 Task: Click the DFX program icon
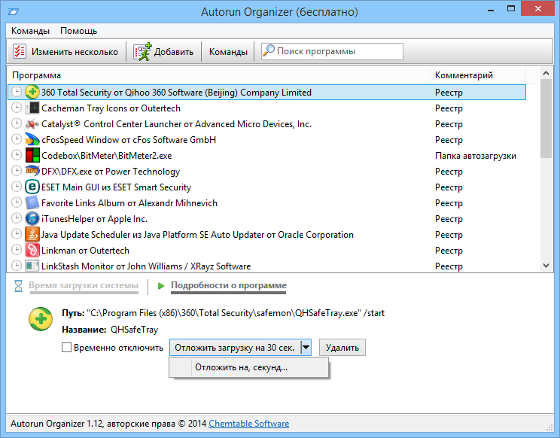coord(32,171)
